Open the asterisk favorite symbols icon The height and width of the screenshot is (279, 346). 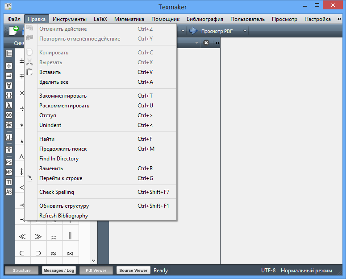point(9,125)
